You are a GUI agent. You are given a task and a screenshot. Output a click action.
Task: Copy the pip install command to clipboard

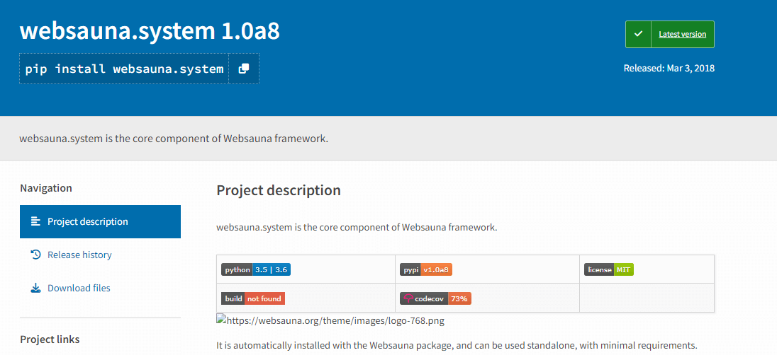point(244,69)
